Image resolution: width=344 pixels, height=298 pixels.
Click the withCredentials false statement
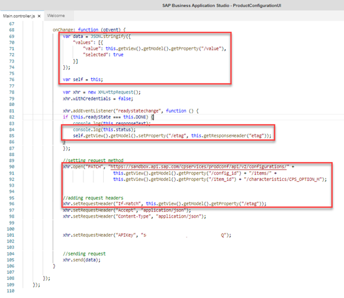click(x=98, y=99)
